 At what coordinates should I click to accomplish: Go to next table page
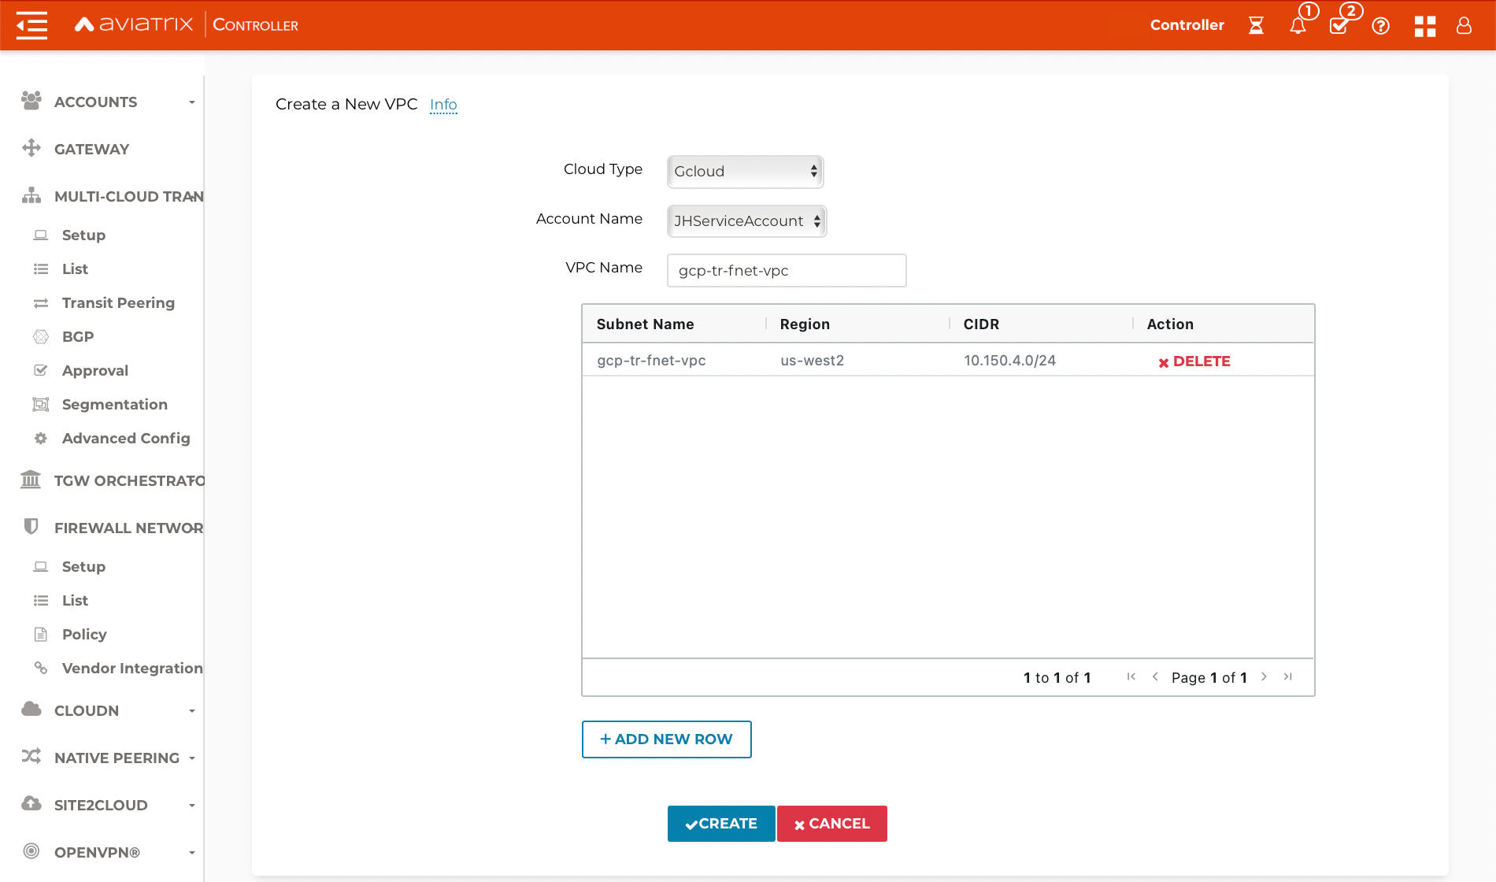coord(1264,676)
